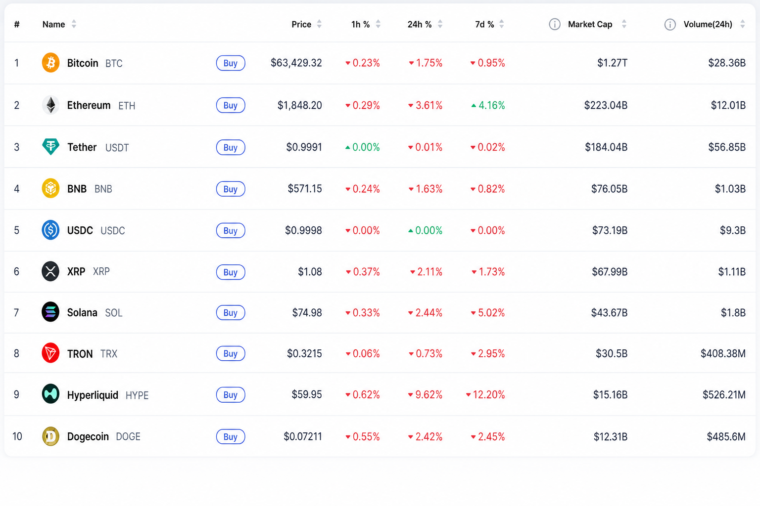Click Buy button for USDC

coord(231,231)
